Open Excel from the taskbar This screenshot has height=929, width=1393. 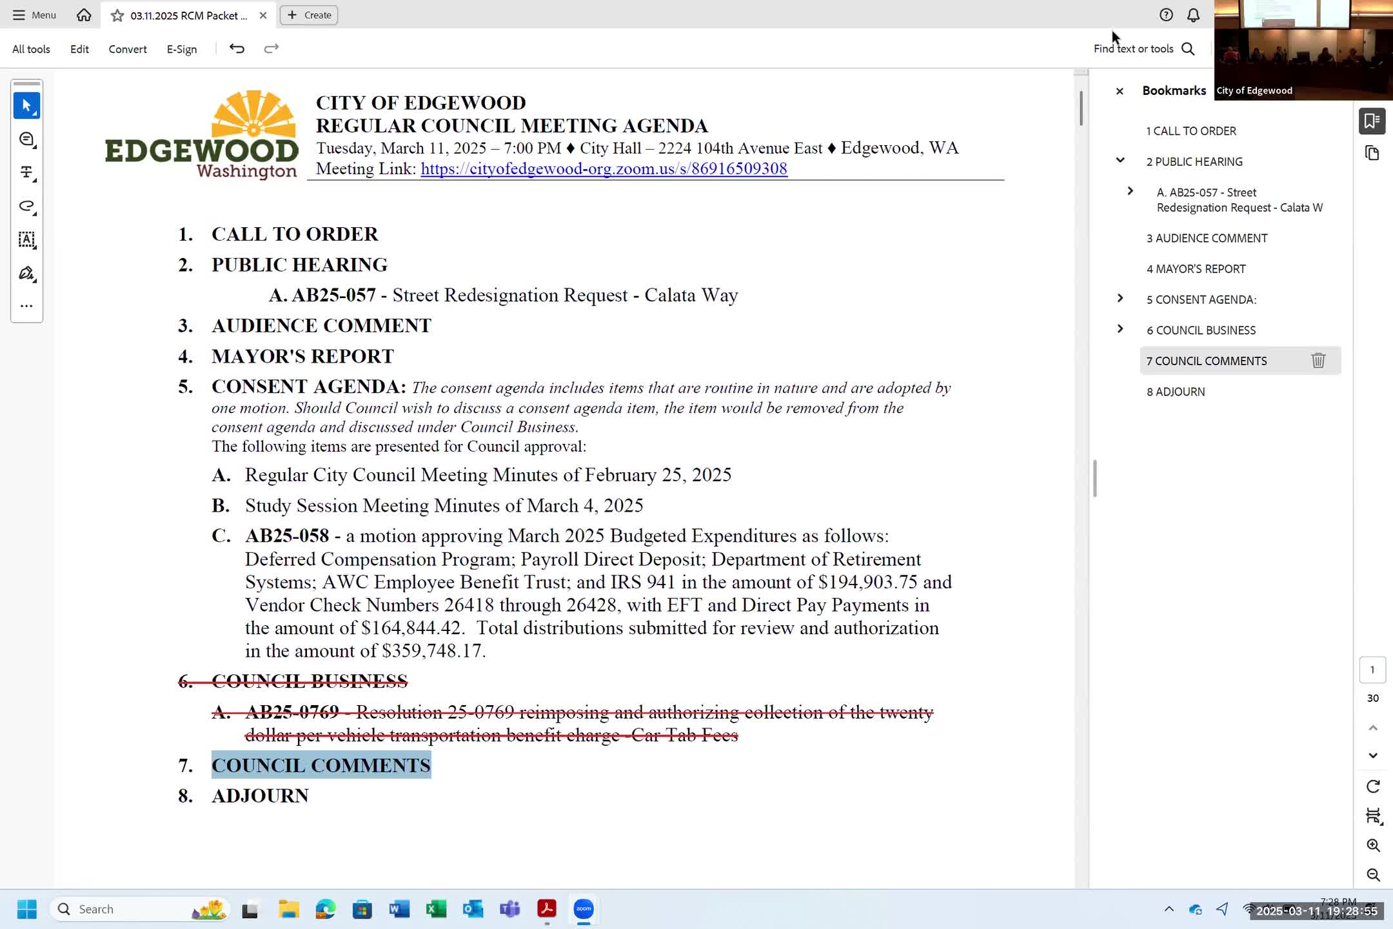[x=436, y=909]
